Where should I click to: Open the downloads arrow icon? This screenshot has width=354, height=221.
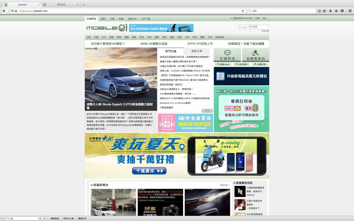point(330,11)
